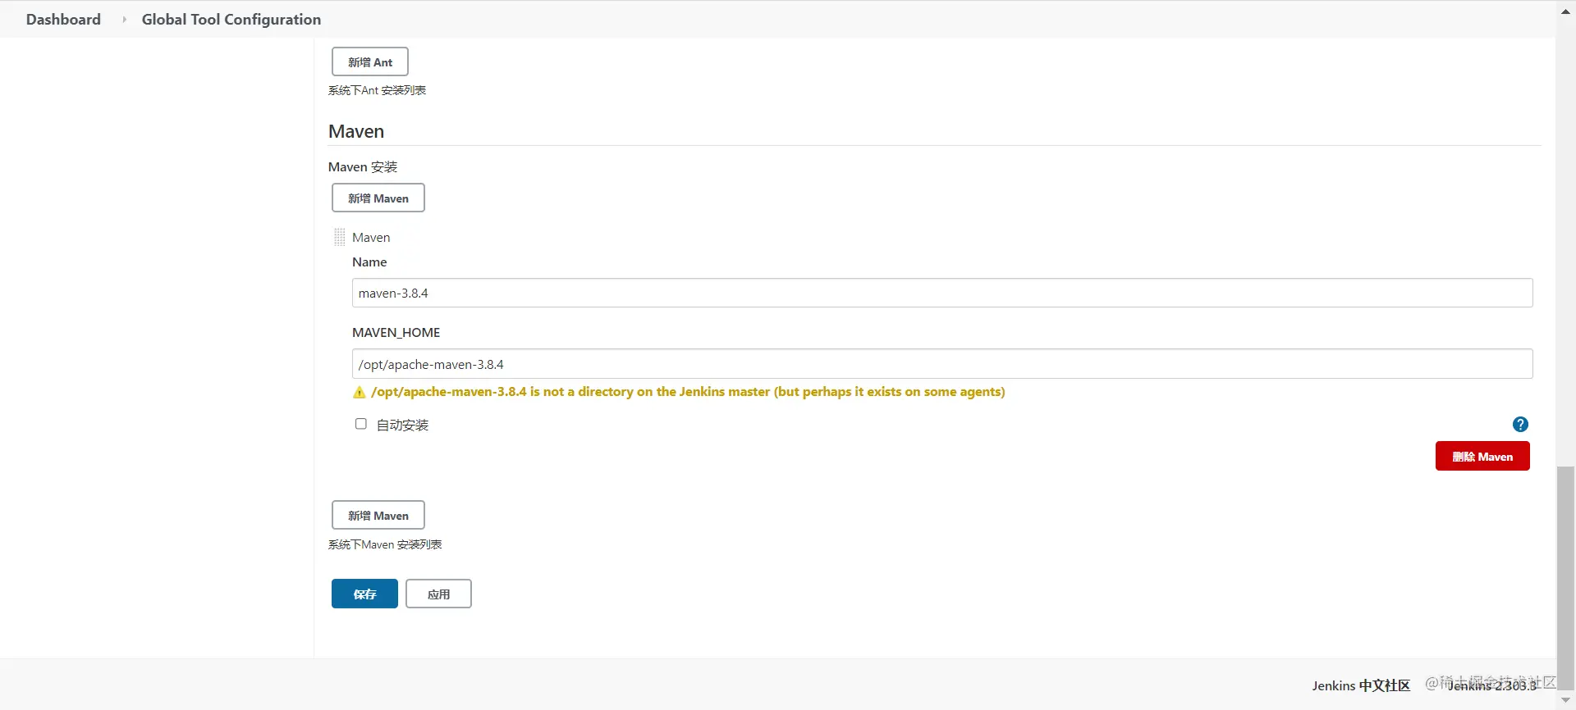Click the 新增 Maven button above 系统下Maven 安装列表
Image resolution: width=1576 pixels, height=710 pixels.
(378, 515)
